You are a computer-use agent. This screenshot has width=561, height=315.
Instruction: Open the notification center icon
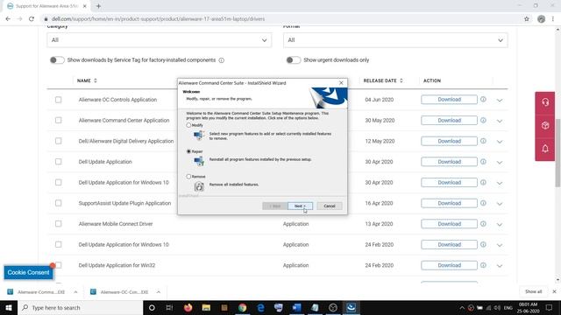[x=549, y=307]
